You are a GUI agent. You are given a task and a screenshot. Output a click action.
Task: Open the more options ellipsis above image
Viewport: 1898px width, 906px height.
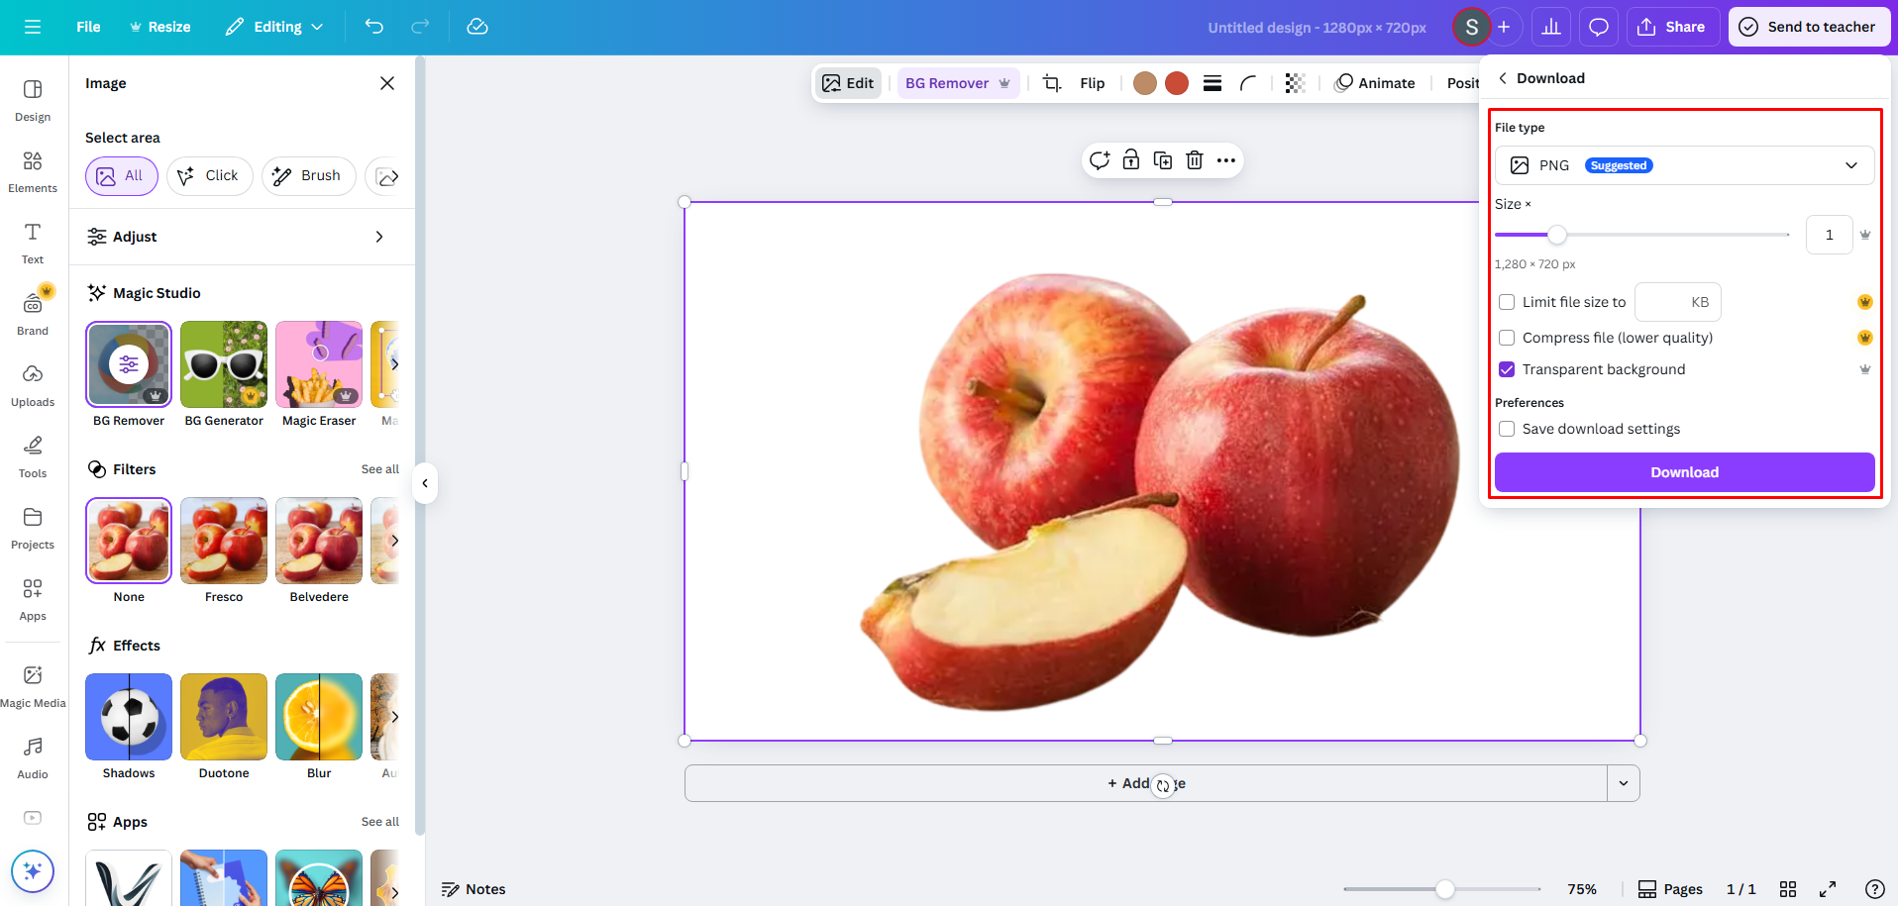pyautogui.click(x=1226, y=160)
